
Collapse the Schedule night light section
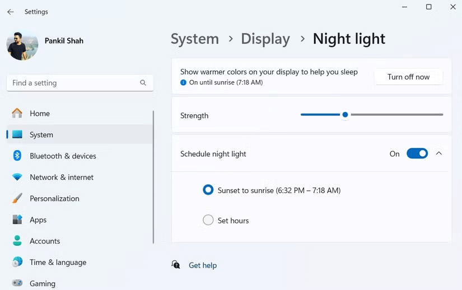439,153
